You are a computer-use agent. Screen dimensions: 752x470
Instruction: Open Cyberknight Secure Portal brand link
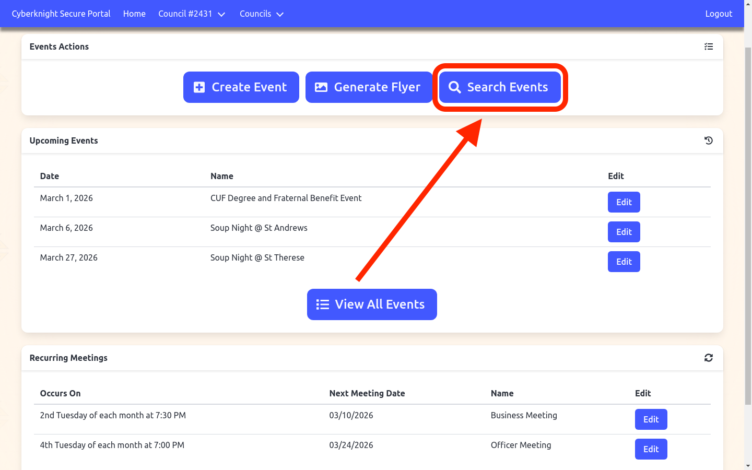pos(61,14)
